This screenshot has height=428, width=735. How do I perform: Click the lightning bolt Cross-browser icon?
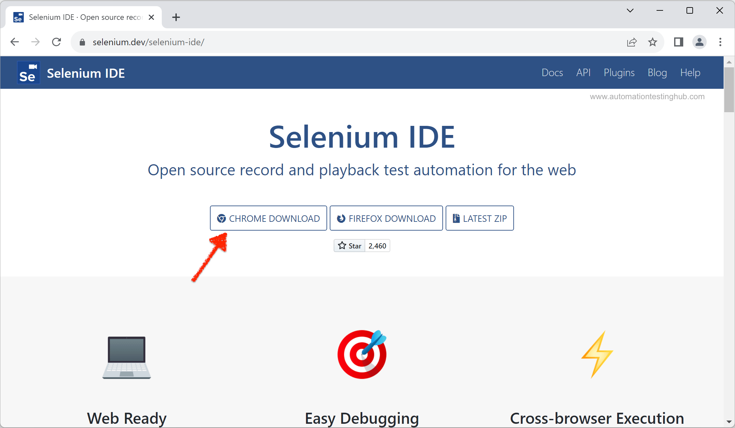click(597, 354)
